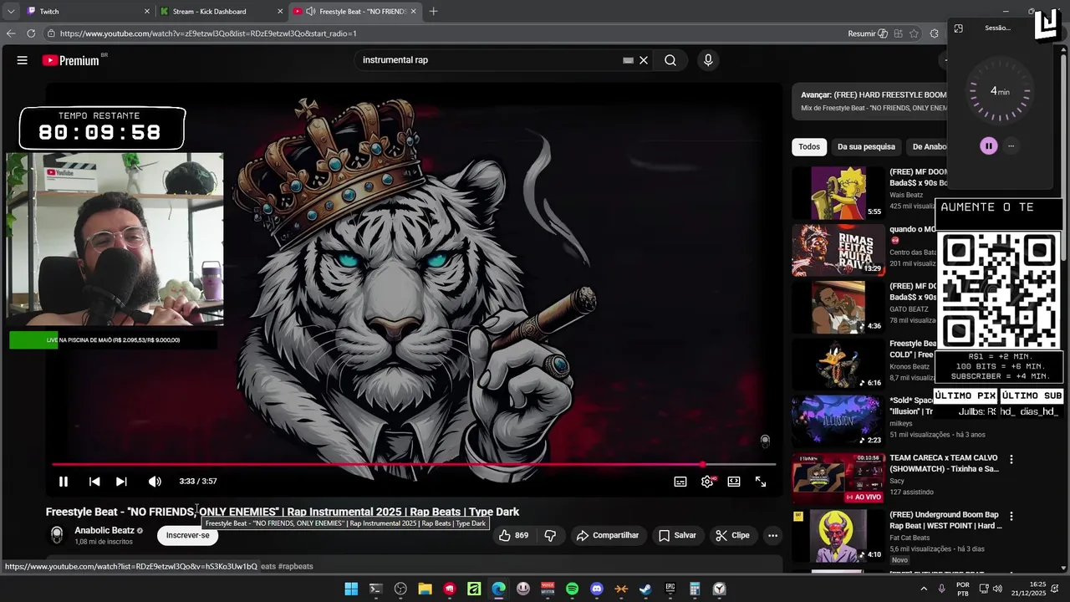Open options for Underground Boom Bap video
Viewport: 1070px width, 602px height.
point(1011,516)
